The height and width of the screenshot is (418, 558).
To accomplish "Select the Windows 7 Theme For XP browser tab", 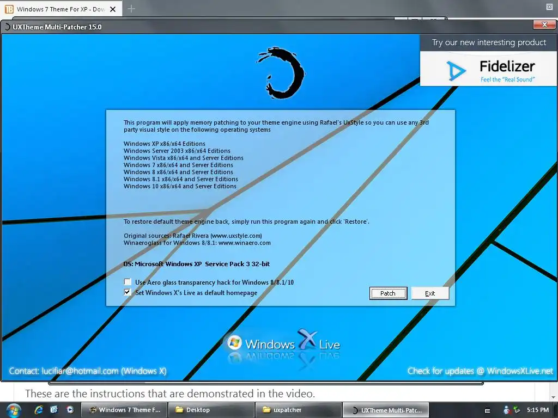I will tap(61, 9).
